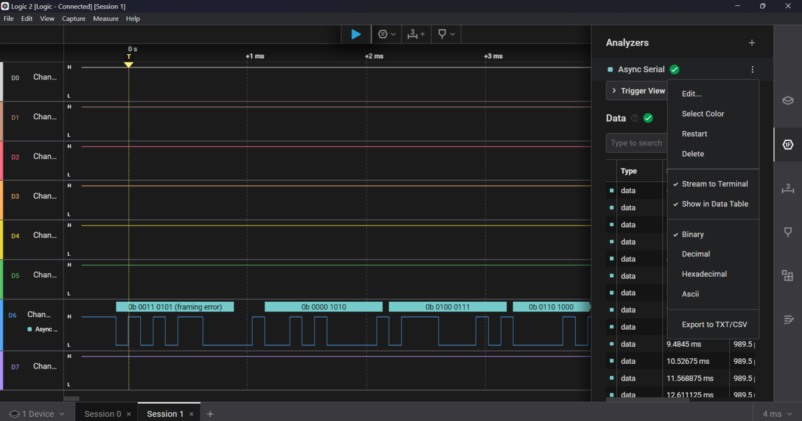Start capture with the blue play button
Image resolution: width=802 pixels, height=421 pixels.
[356, 35]
